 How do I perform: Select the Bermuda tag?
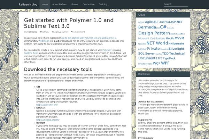click(147, 27)
